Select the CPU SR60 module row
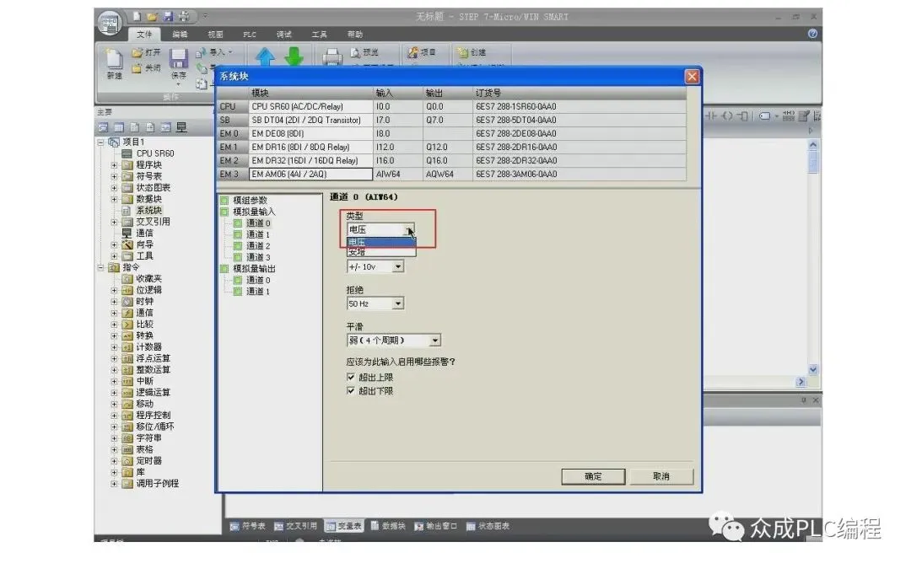The height and width of the screenshot is (569, 911). 451,107
